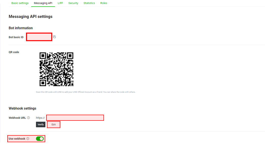Switch to the LIFF tab
The width and height of the screenshot is (265, 146).
pos(60,3)
